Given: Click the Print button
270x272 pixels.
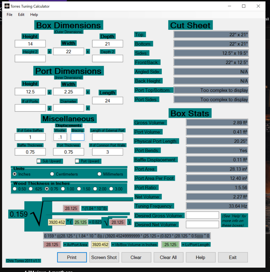Looking at the screenshot, I should (72, 257).
